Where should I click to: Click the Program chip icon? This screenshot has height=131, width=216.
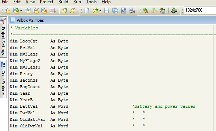(x=174, y=11)
